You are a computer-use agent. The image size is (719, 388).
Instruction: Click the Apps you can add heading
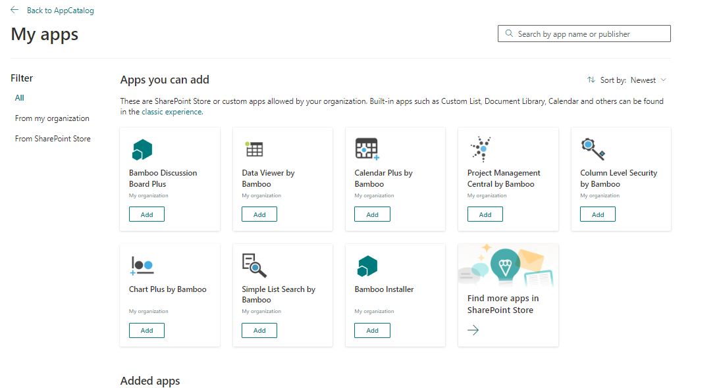pyautogui.click(x=165, y=80)
